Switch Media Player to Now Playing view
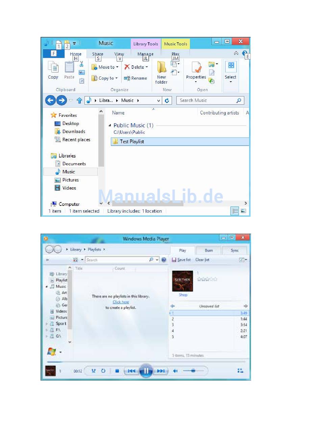Image resolution: width=321 pixels, height=429 pixels. [x=240, y=371]
